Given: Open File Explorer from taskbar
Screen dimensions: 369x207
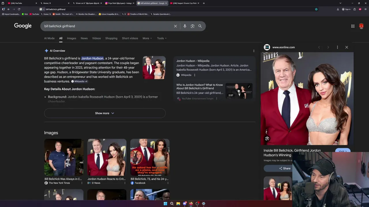Looking at the screenshot, I should (x=178, y=204).
